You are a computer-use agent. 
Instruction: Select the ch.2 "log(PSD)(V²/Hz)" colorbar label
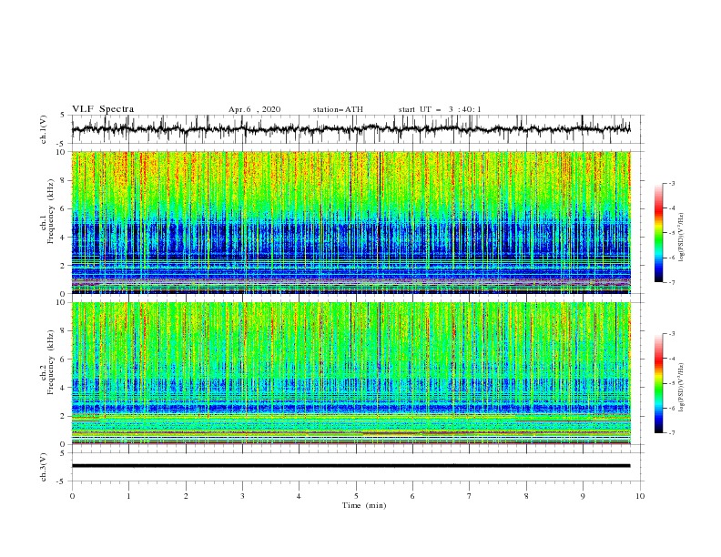681,387
